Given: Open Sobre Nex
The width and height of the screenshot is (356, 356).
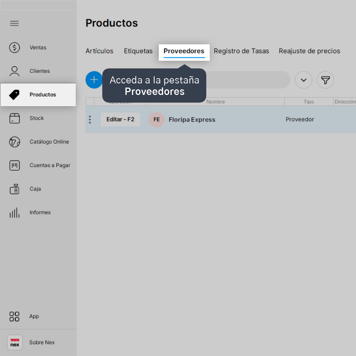Looking at the screenshot, I should (x=42, y=342).
